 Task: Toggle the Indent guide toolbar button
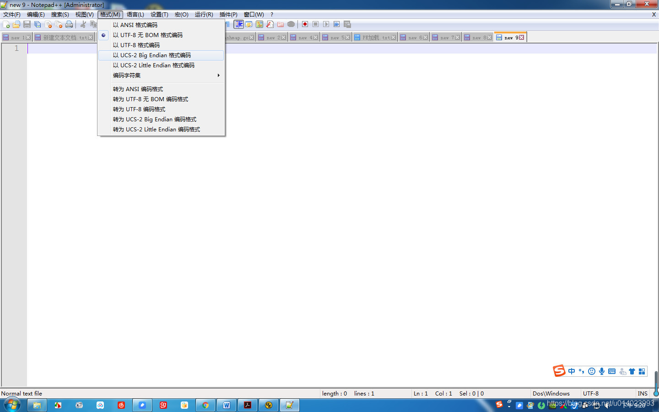pos(239,24)
